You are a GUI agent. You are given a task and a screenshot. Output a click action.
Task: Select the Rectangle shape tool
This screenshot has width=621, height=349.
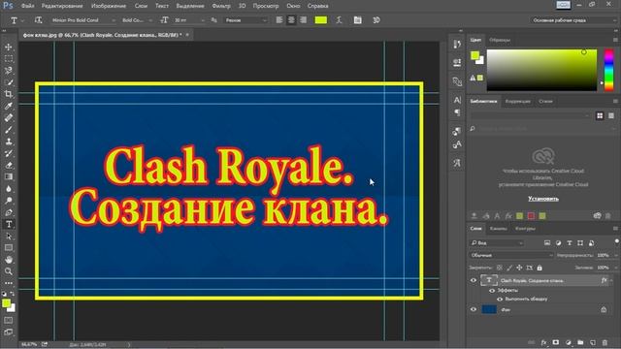[x=9, y=248]
